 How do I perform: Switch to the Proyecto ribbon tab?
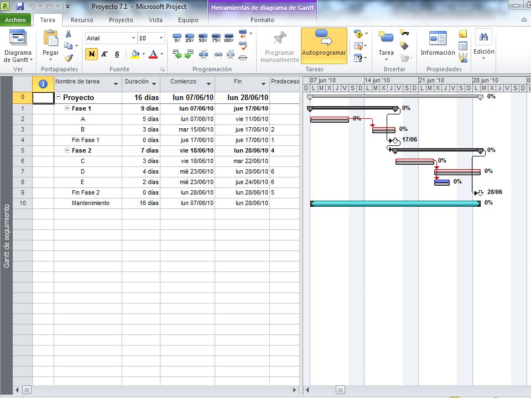(x=121, y=20)
